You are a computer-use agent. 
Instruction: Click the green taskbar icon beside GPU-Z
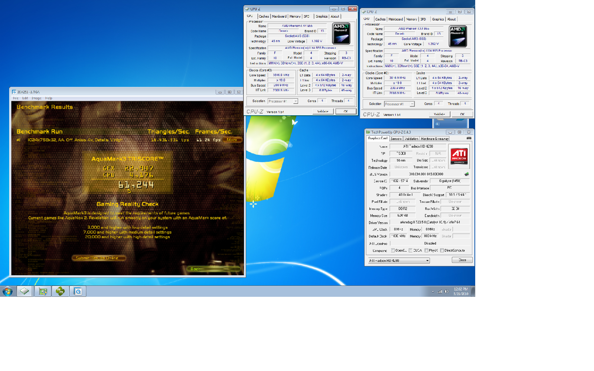click(60, 291)
